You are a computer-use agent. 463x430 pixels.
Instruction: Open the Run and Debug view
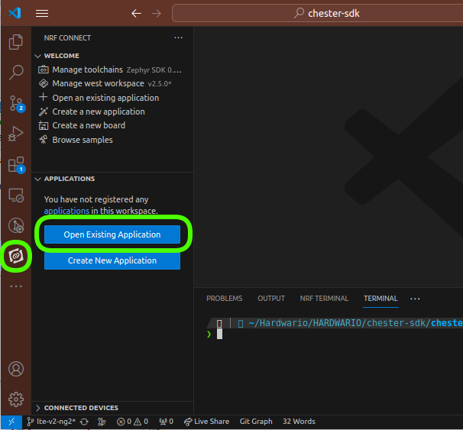tap(15, 134)
